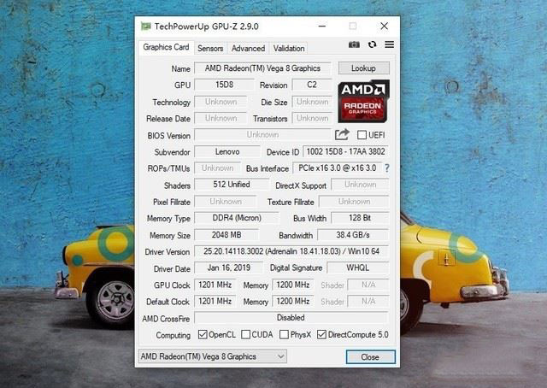547x388 pixels.
Task: Click the Die Size Unknown field
Action: tap(312, 102)
